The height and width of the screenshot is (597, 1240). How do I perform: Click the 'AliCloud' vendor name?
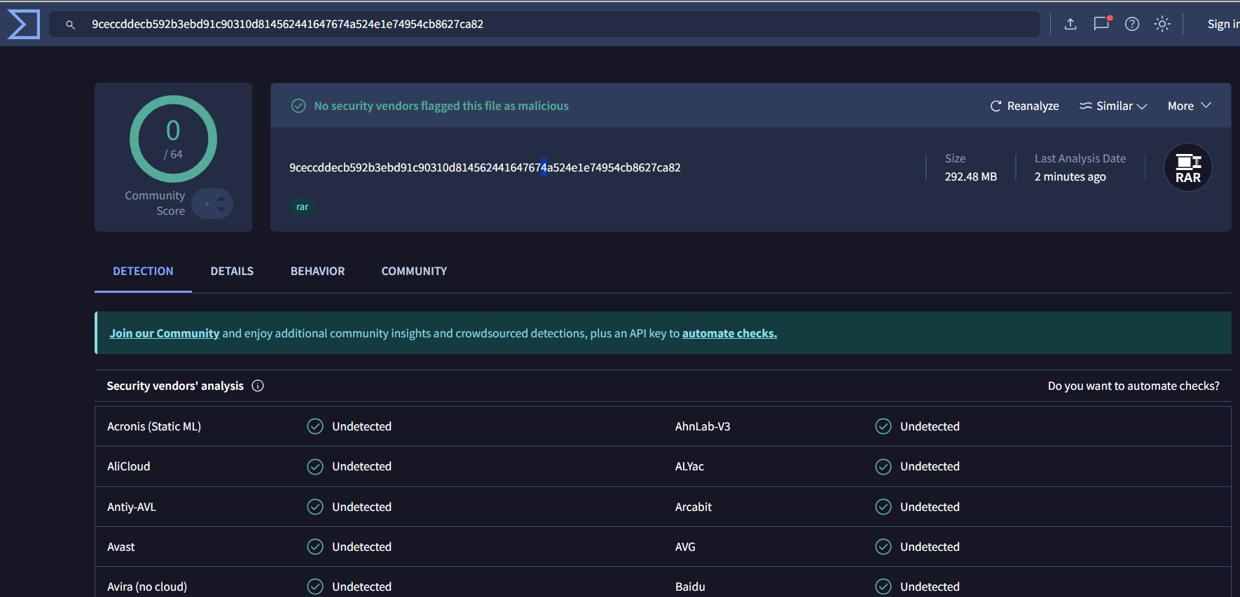(x=129, y=466)
